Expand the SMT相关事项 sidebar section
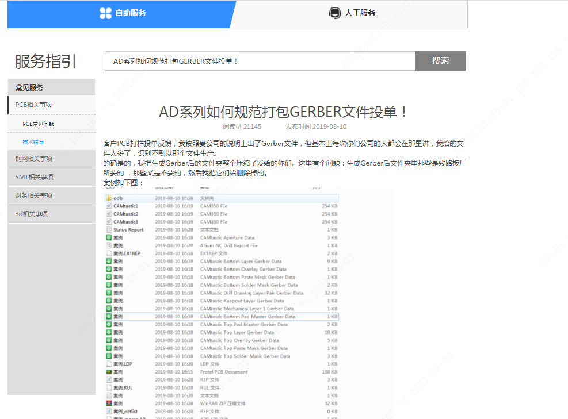 coord(34,177)
